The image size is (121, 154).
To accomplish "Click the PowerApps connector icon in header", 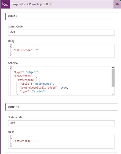I will [5, 4].
